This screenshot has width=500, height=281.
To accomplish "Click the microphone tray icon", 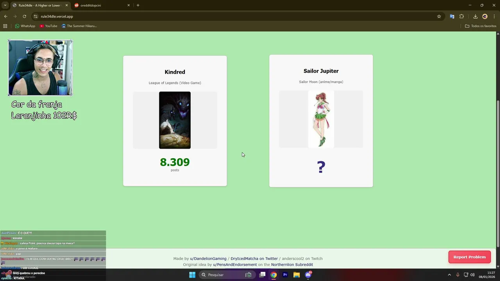I will (x=457, y=275).
